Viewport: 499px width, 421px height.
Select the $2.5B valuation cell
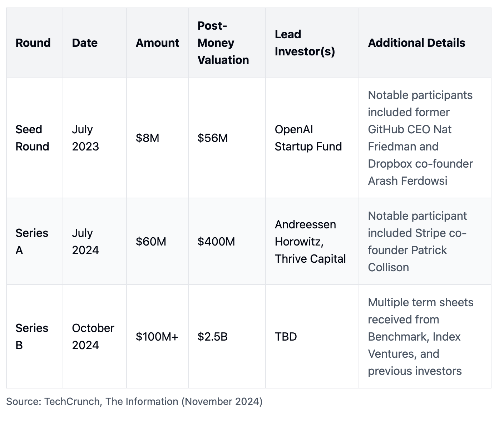point(212,337)
